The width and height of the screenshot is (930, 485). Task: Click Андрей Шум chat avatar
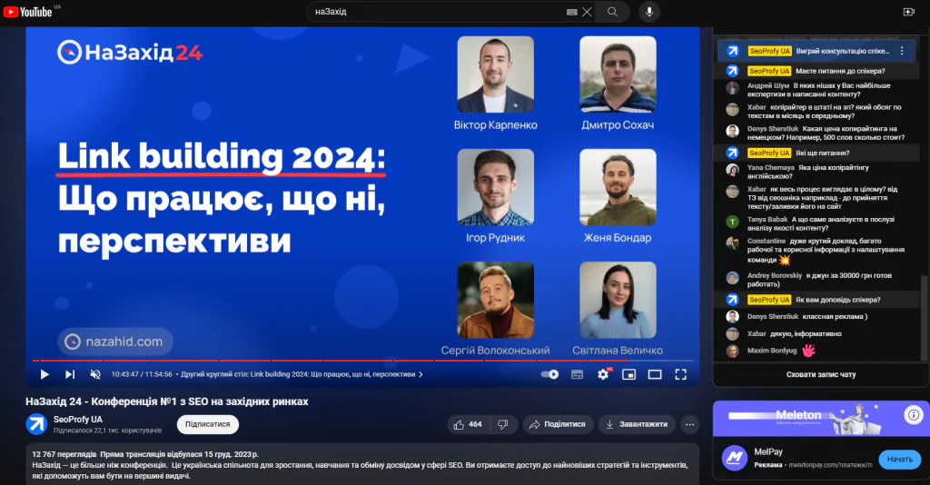pyautogui.click(x=733, y=88)
